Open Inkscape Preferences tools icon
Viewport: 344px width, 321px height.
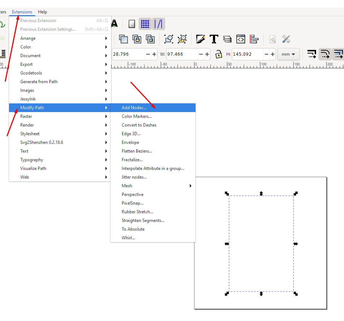[x=286, y=39]
